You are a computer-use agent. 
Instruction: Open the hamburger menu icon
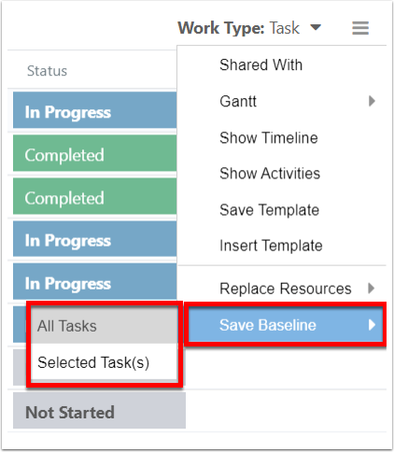pos(360,28)
